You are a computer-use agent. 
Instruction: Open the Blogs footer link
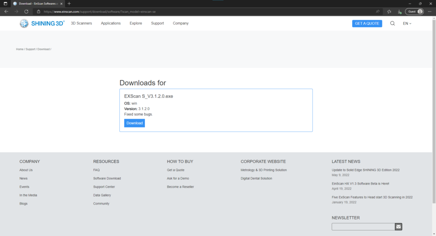(23, 204)
